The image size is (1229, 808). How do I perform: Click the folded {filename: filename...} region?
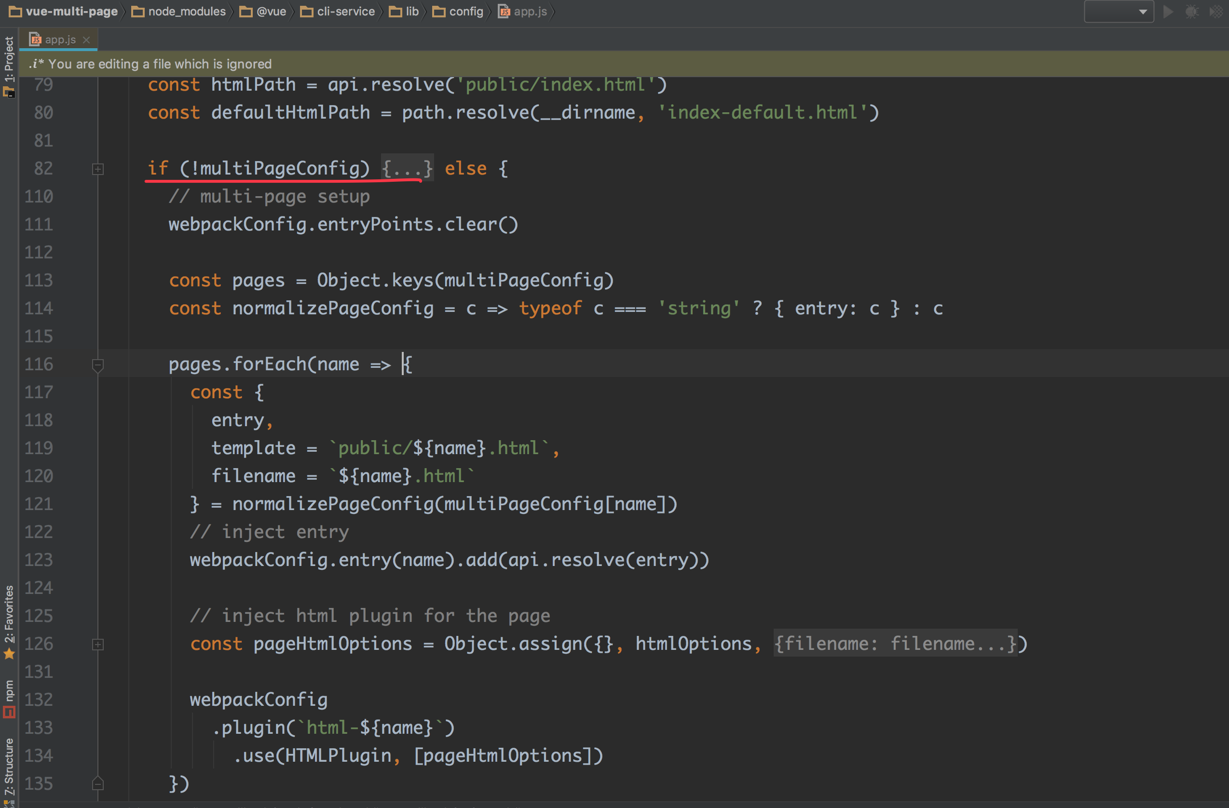coord(895,644)
